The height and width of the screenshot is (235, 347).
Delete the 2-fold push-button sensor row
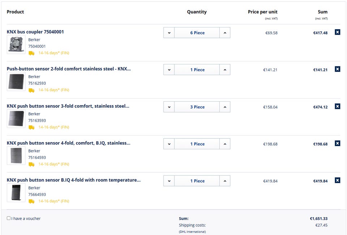(x=337, y=69)
